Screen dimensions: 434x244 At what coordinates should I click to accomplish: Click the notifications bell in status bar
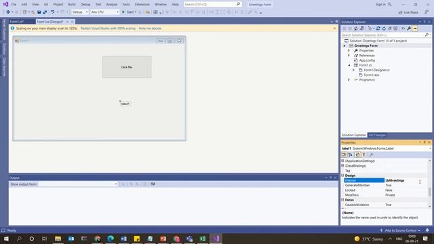coord(427,230)
